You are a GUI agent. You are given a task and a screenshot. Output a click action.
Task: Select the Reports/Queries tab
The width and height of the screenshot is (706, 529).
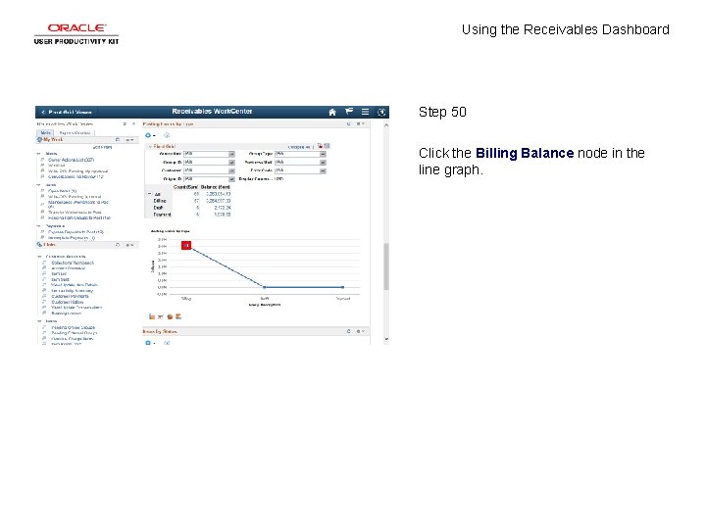75,132
